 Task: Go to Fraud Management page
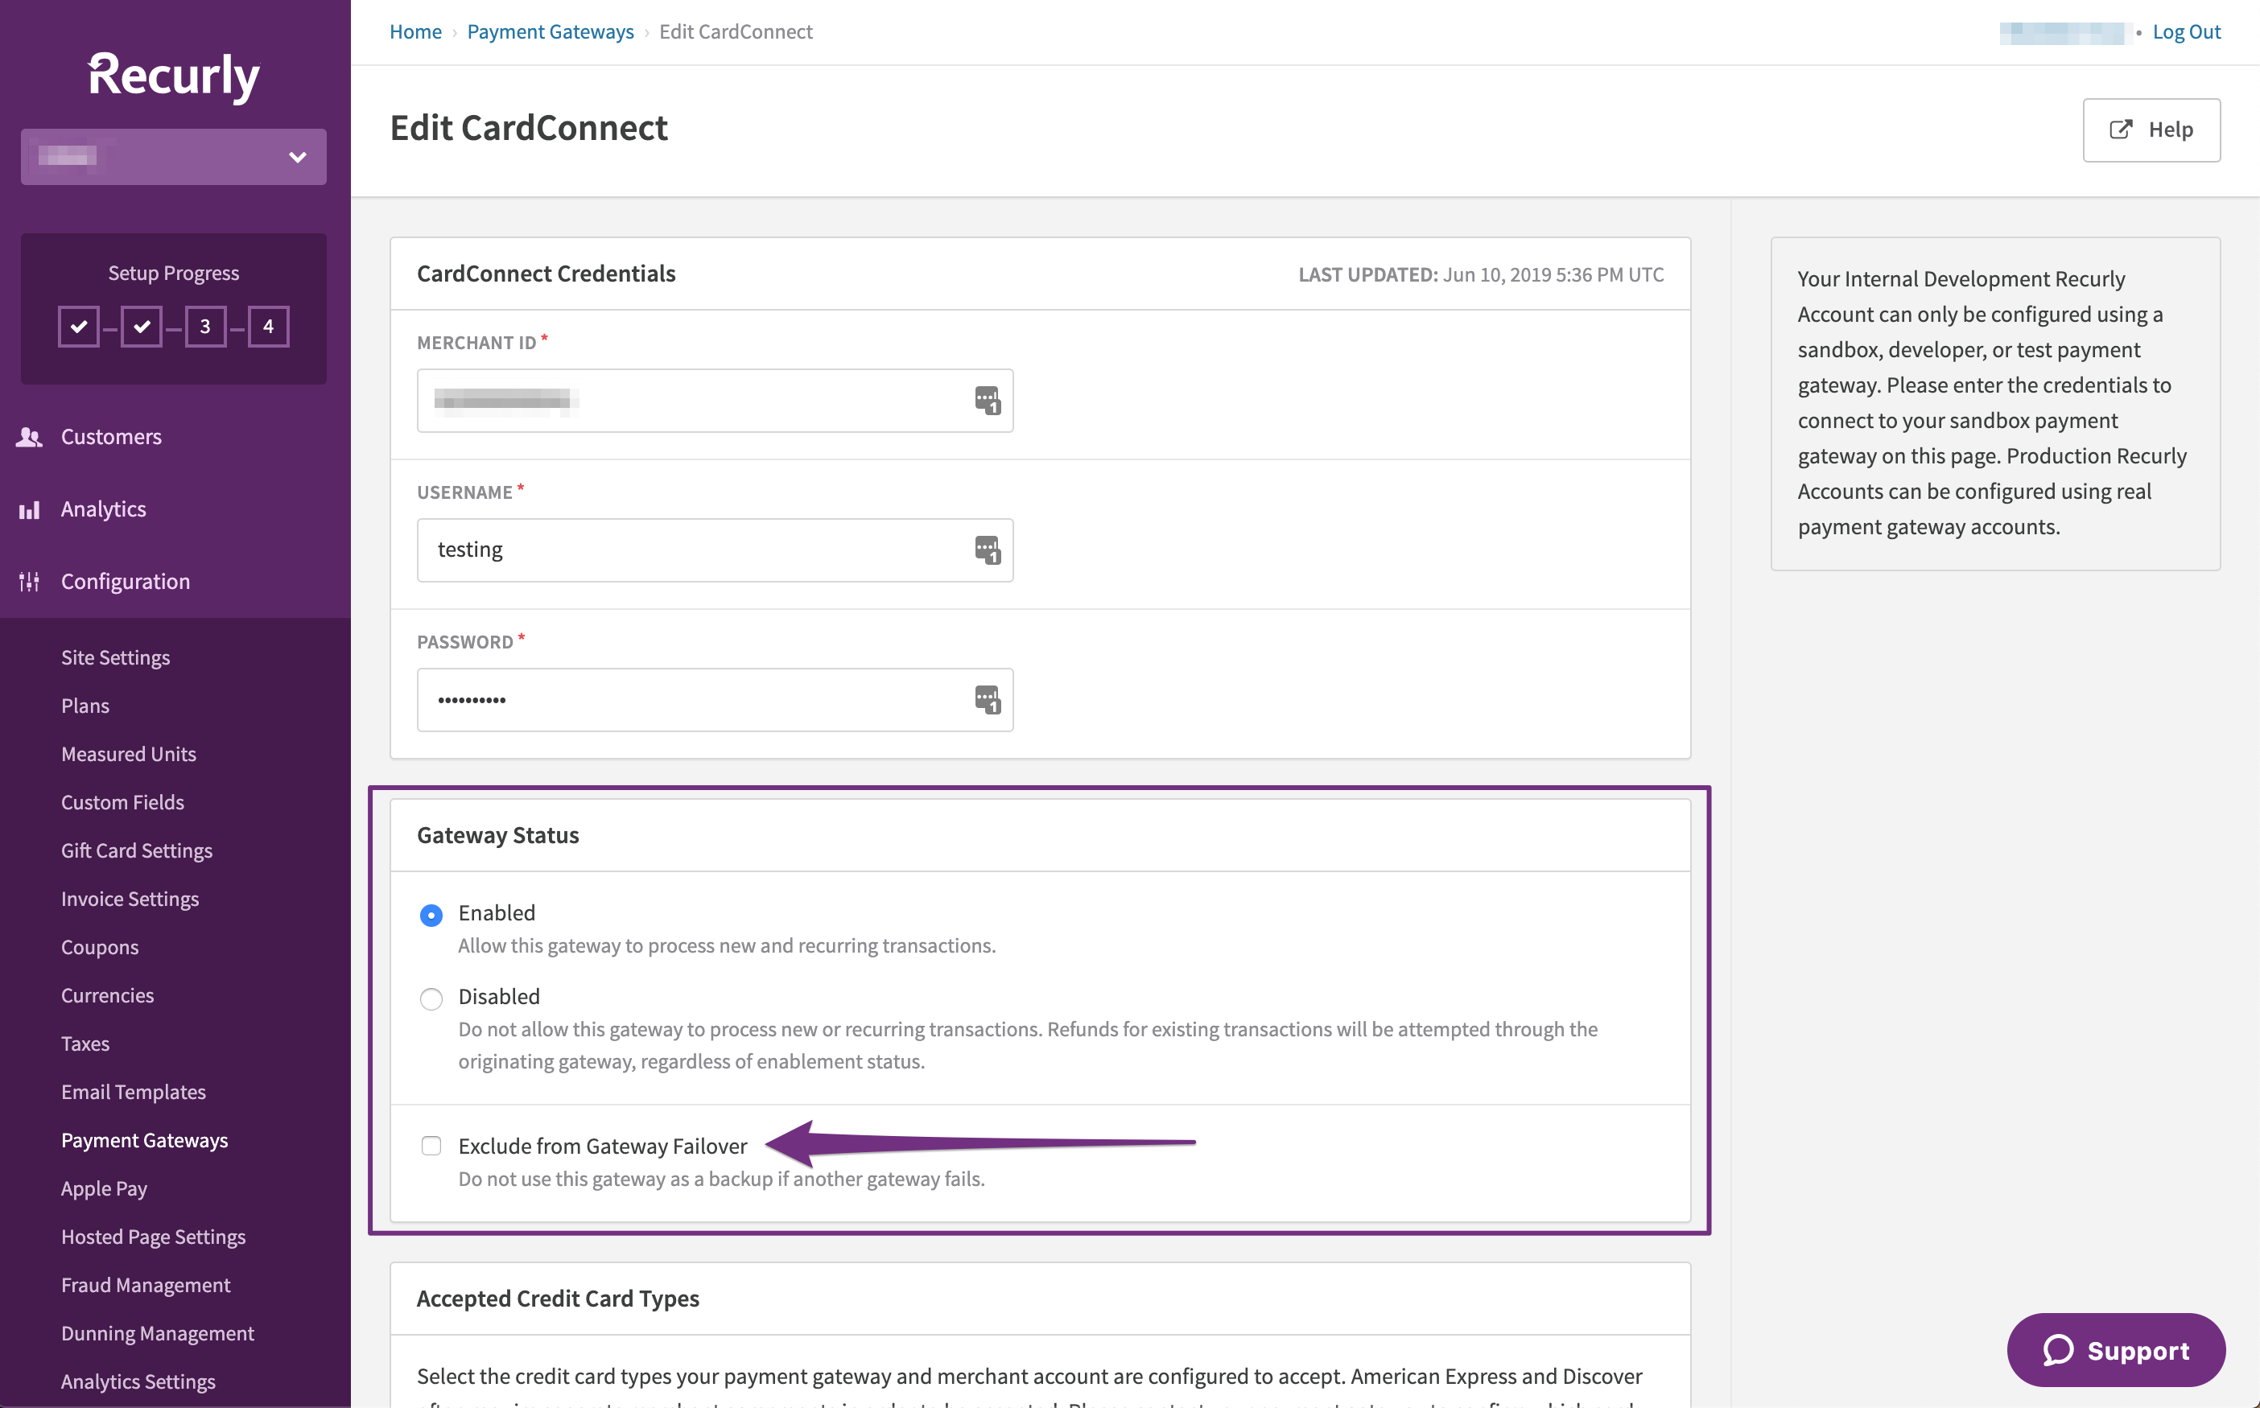[x=146, y=1284]
